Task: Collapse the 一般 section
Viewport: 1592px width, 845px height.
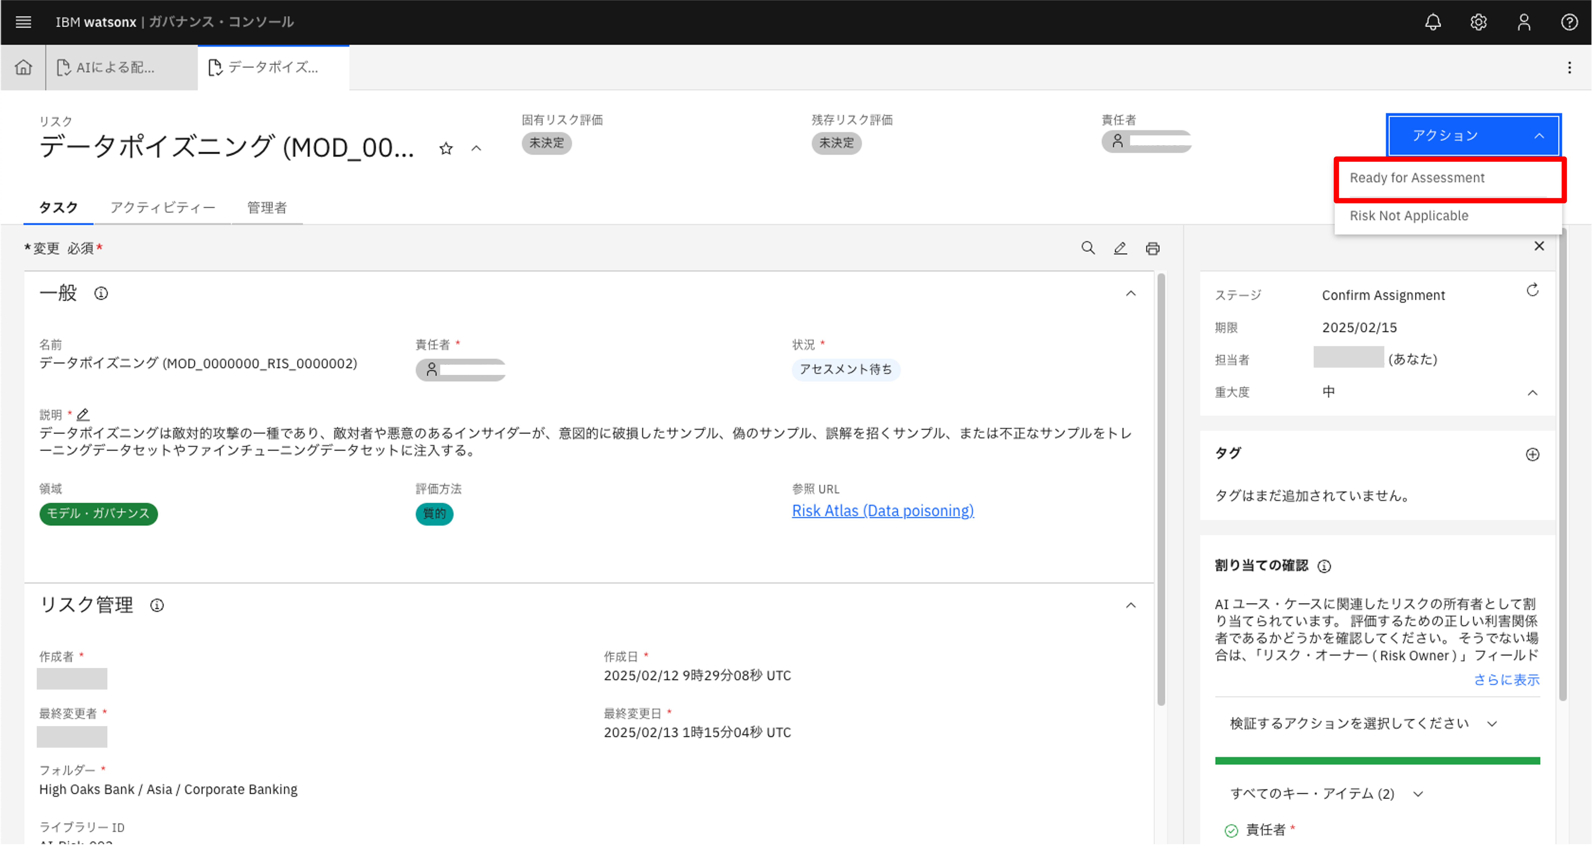Action: pos(1130,293)
